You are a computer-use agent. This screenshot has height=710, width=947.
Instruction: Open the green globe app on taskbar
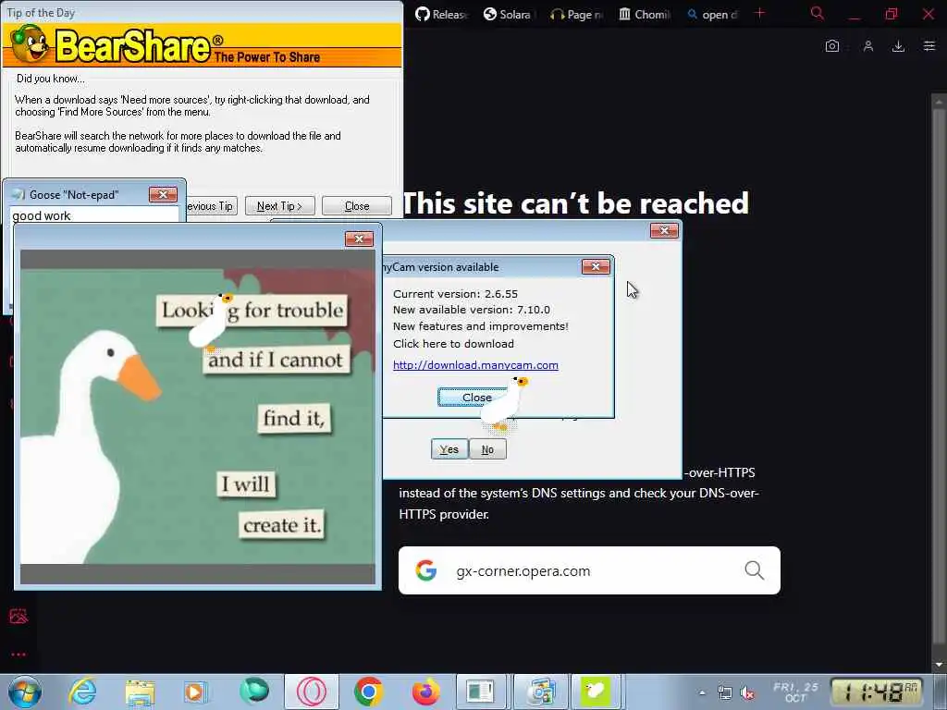(253, 692)
